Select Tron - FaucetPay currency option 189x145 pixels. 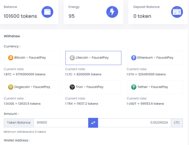pos(93,87)
